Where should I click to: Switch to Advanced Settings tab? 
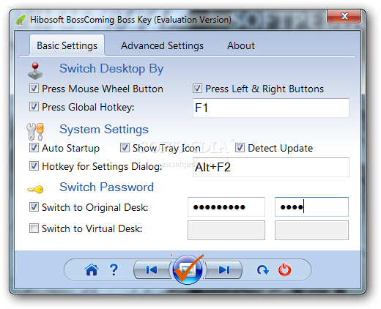click(x=162, y=45)
